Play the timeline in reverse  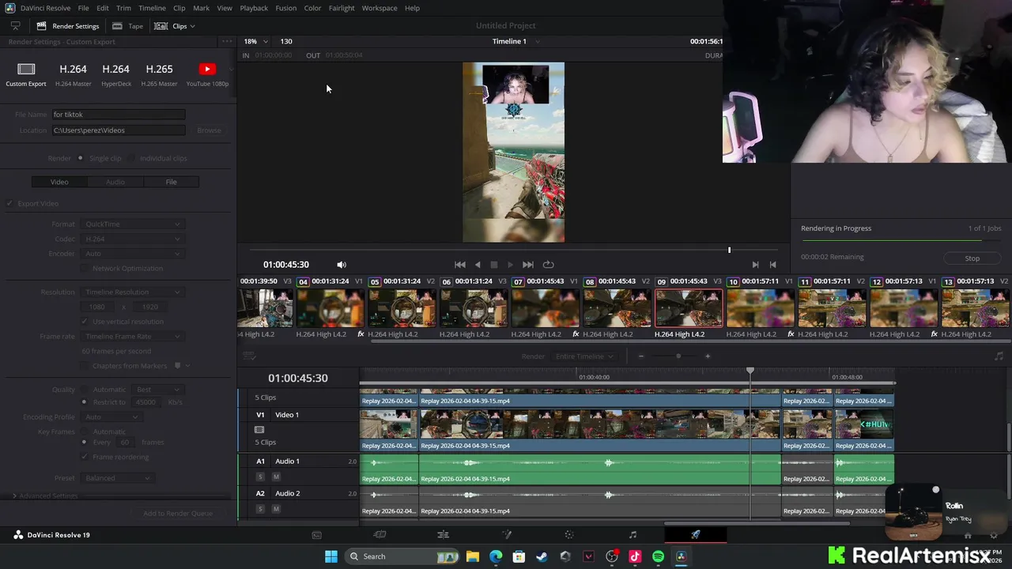478,265
